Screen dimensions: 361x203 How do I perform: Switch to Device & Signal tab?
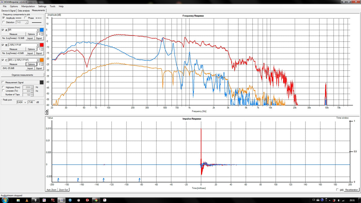[8, 11]
